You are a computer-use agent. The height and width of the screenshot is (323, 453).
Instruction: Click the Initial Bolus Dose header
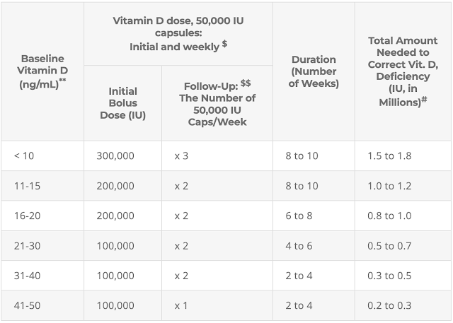122,103
